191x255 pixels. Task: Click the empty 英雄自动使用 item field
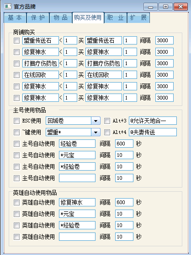click(x=77, y=237)
